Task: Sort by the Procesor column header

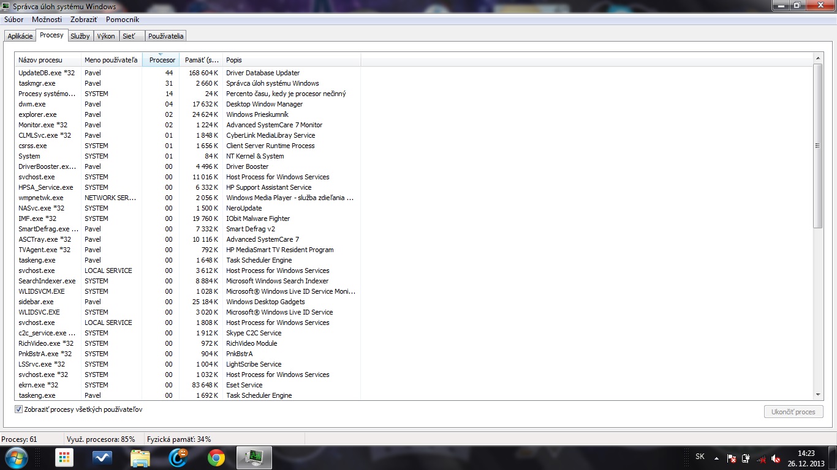Action: click(x=161, y=60)
